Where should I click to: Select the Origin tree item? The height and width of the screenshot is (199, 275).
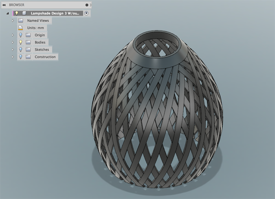[x=40, y=35]
